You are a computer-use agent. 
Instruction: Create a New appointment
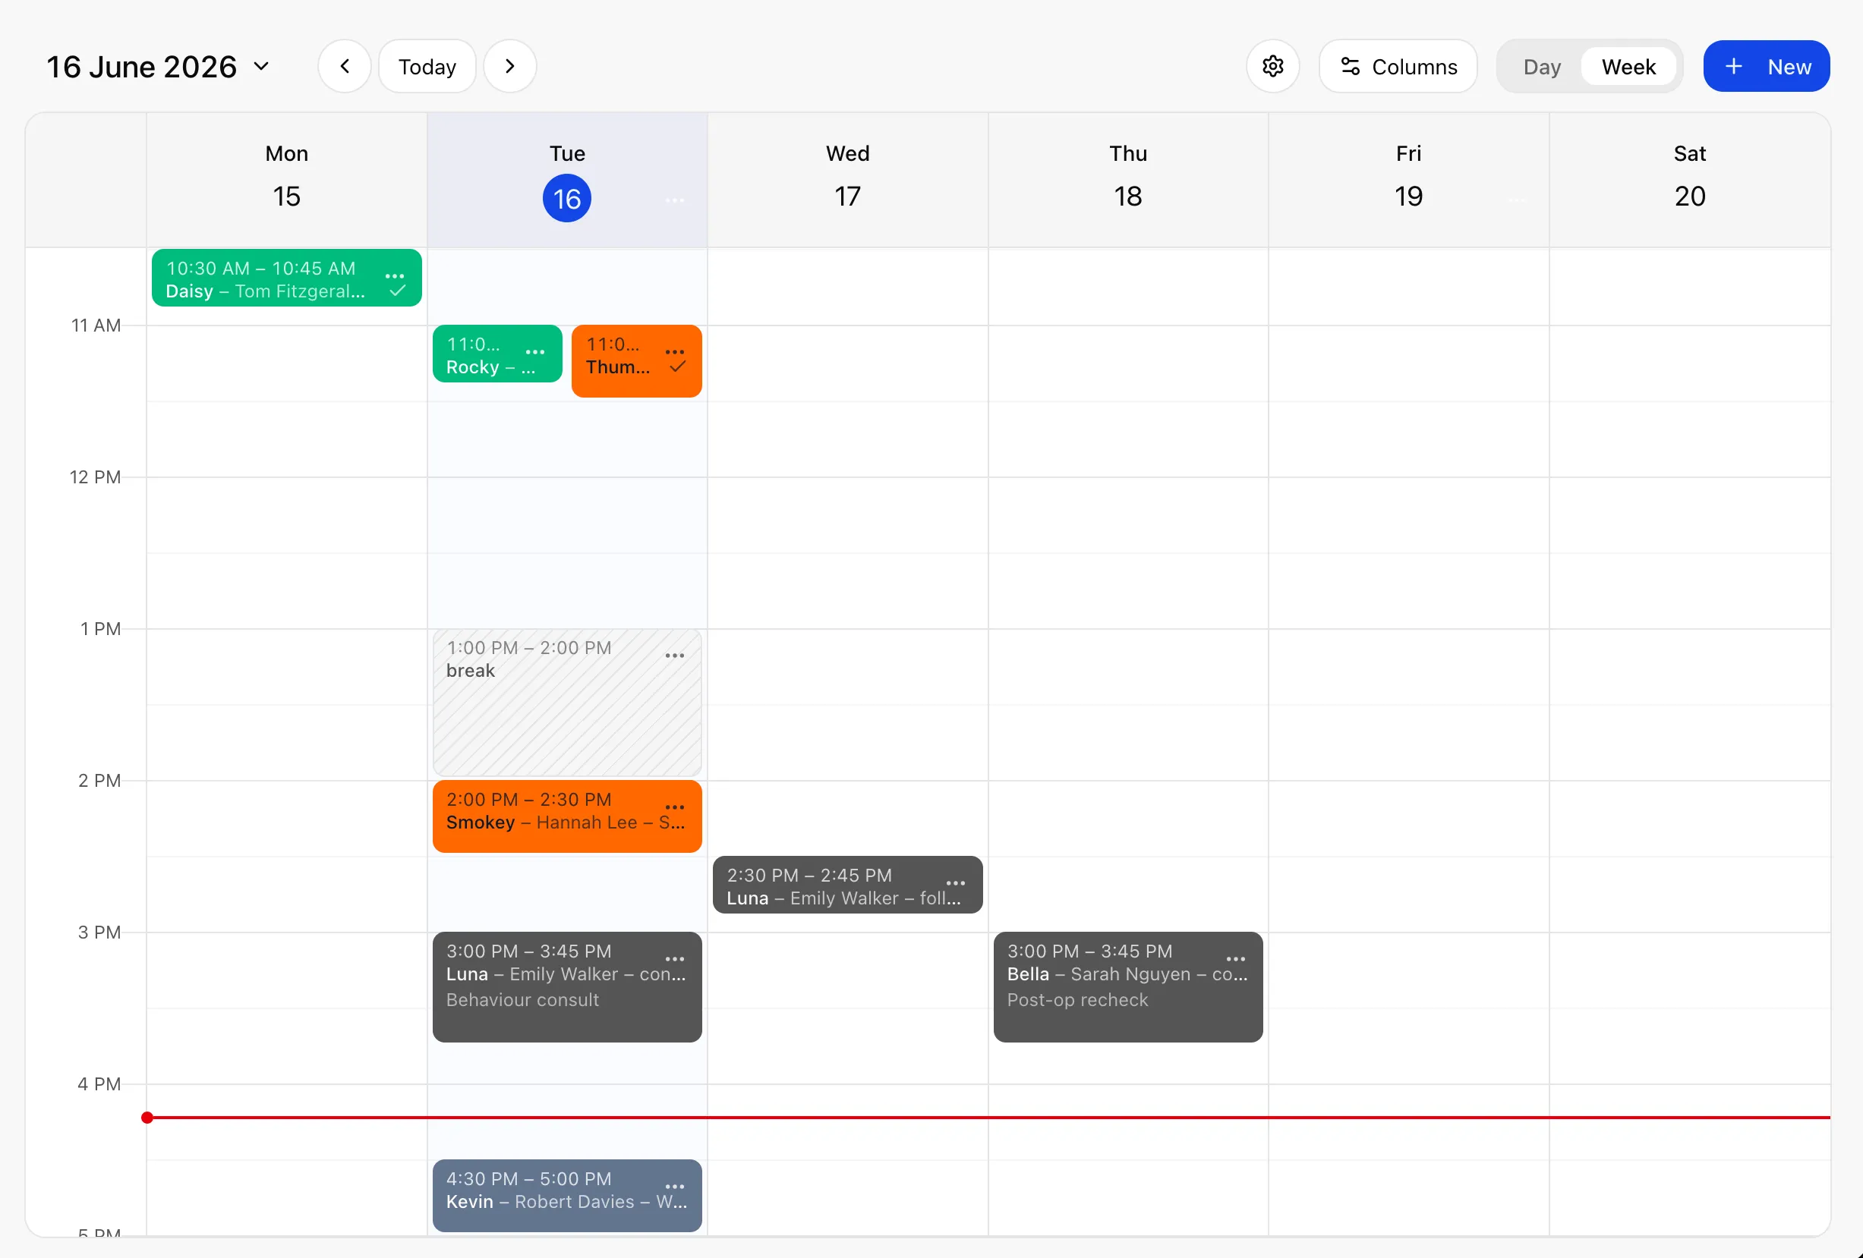coord(1766,67)
